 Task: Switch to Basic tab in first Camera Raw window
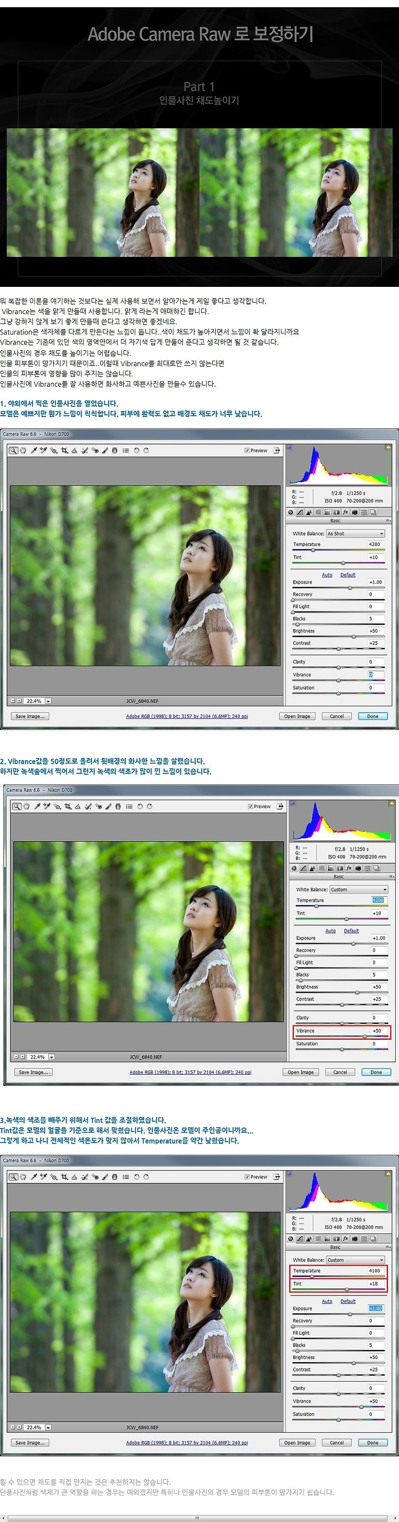(290, 512)
